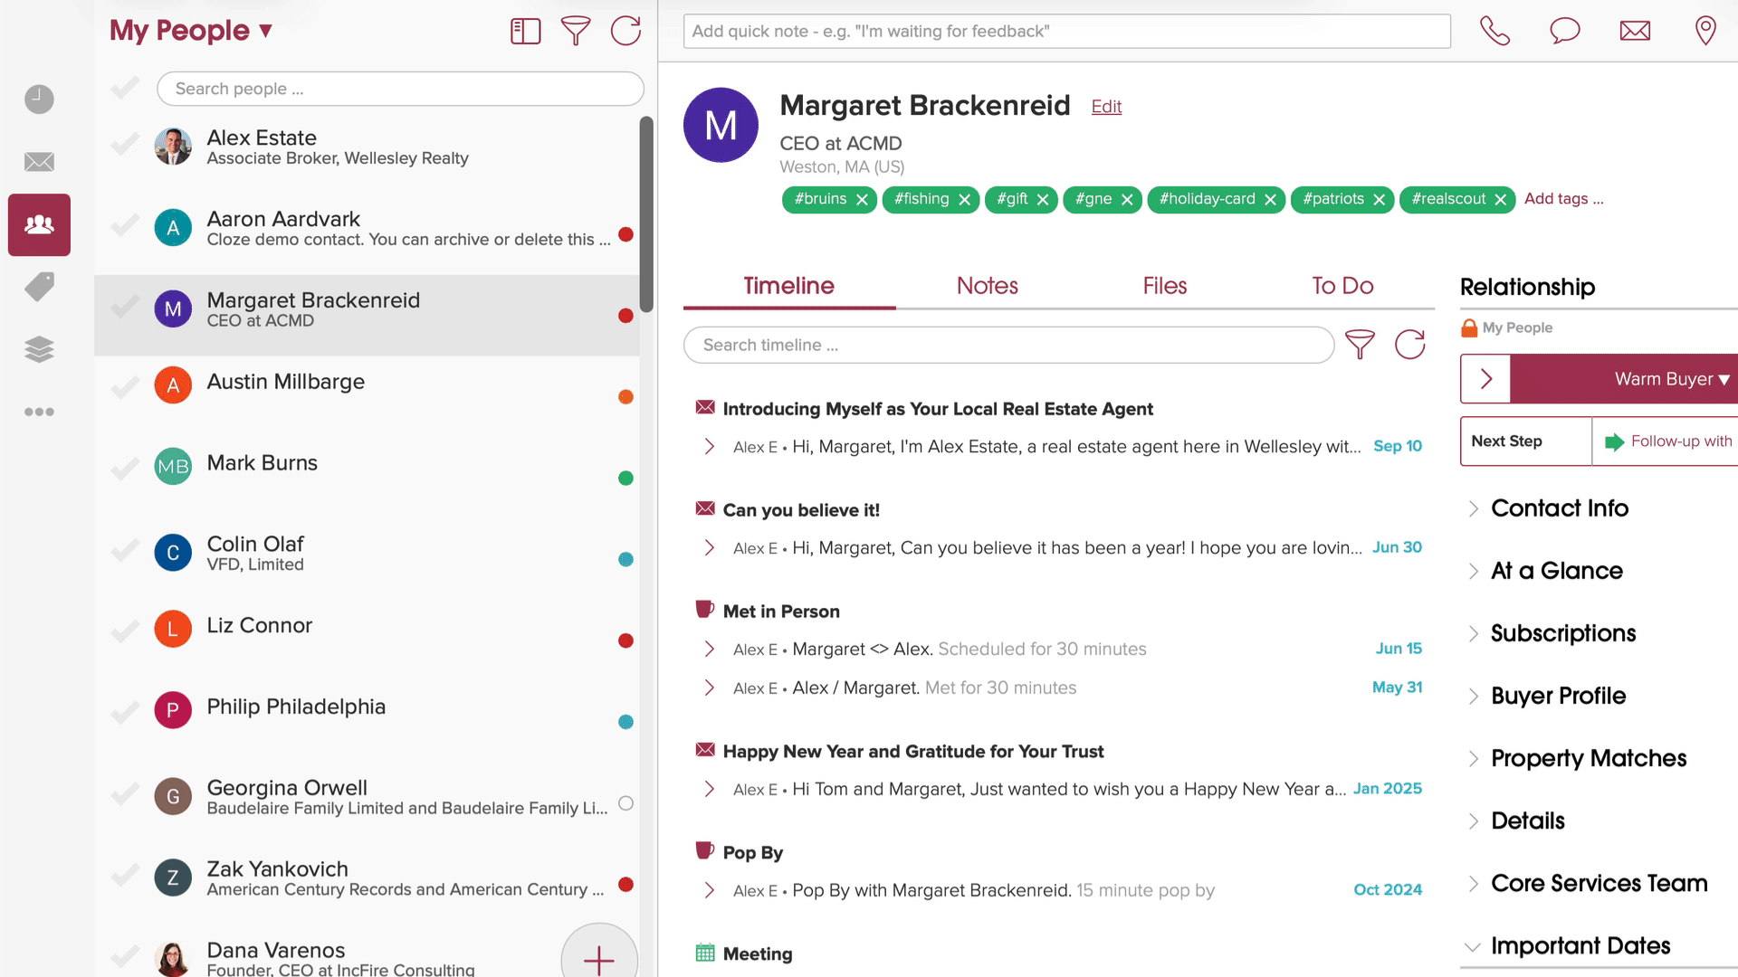
Task: Check the mark beside Alex Estate
Action: [125, 145]
